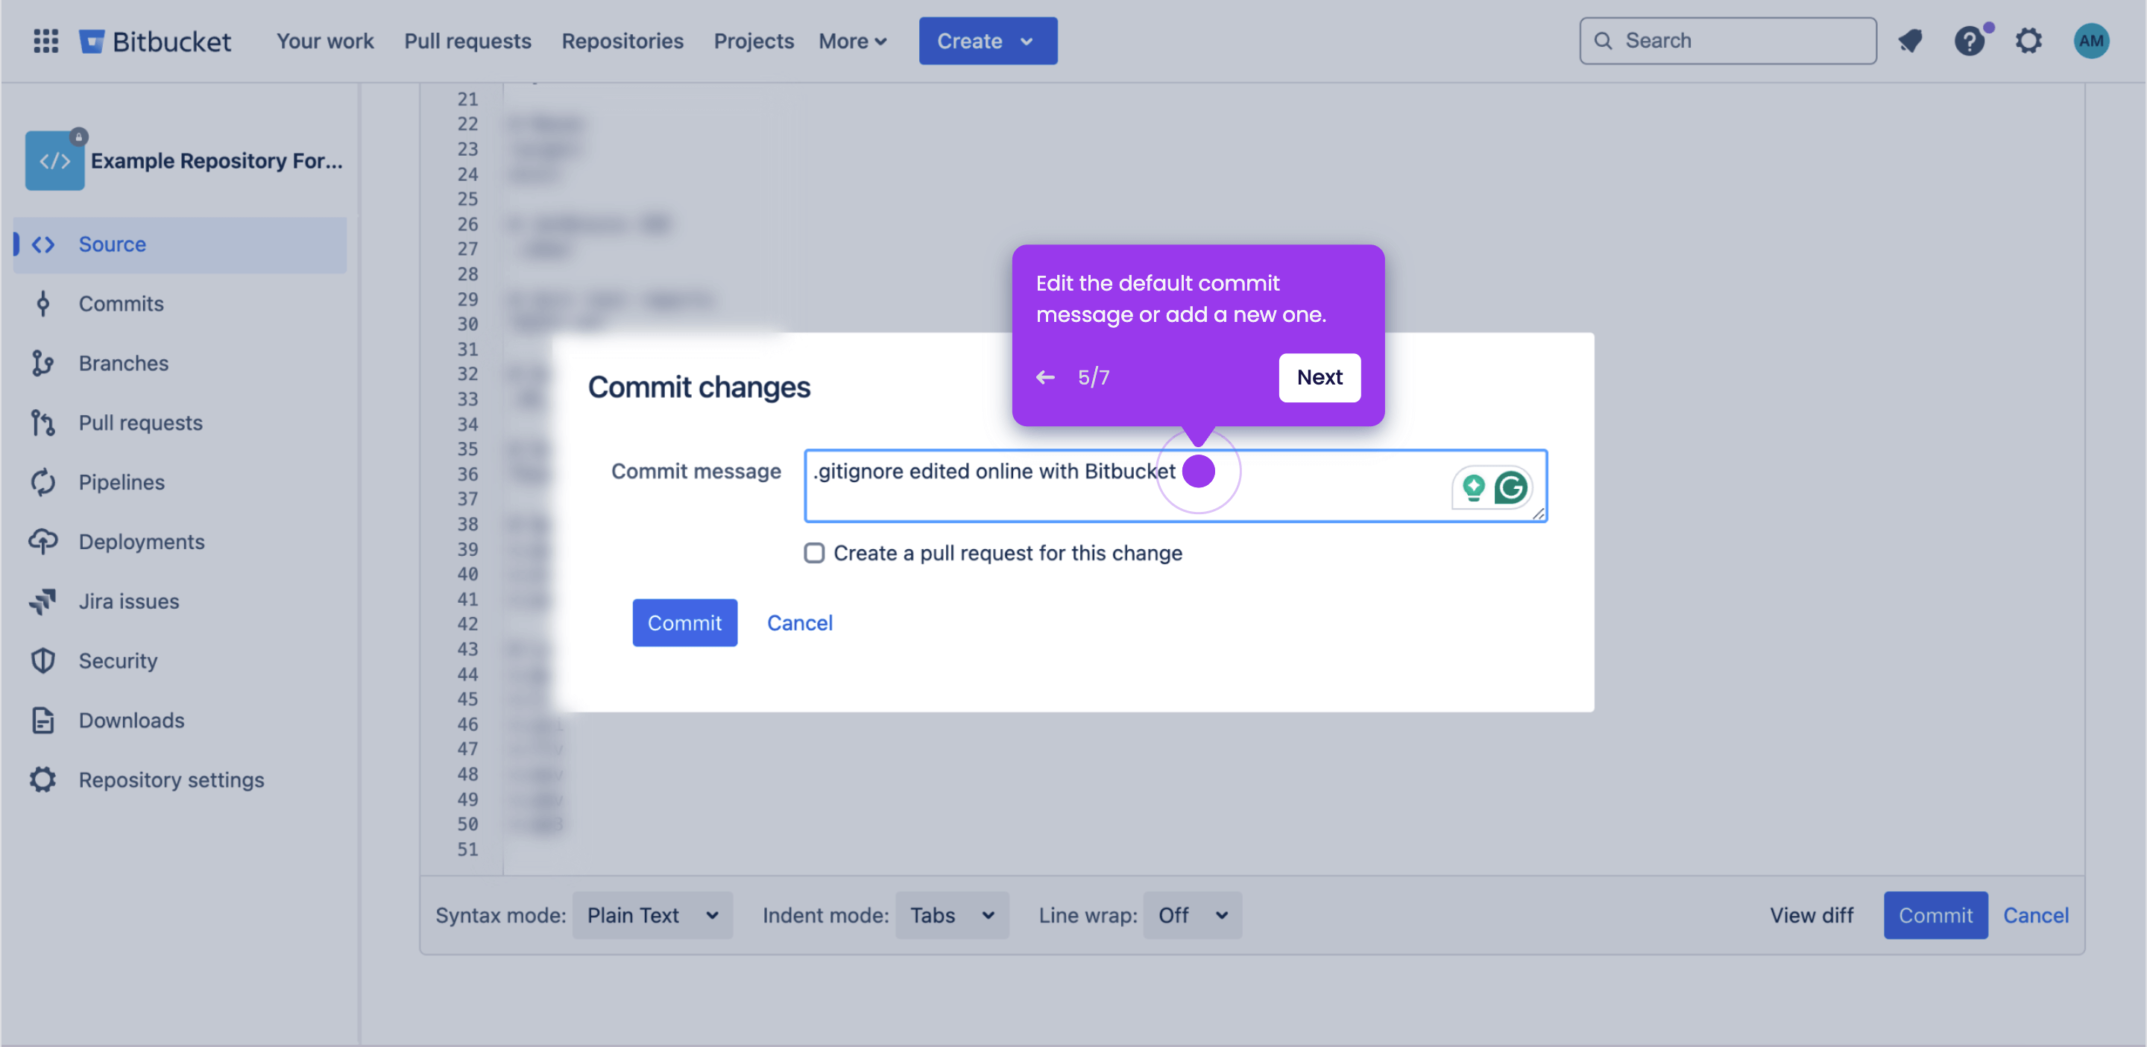This screenshot has height=1047, width=2147.
Task: Click the Downloads file icon
Action: tap(43, 721)
